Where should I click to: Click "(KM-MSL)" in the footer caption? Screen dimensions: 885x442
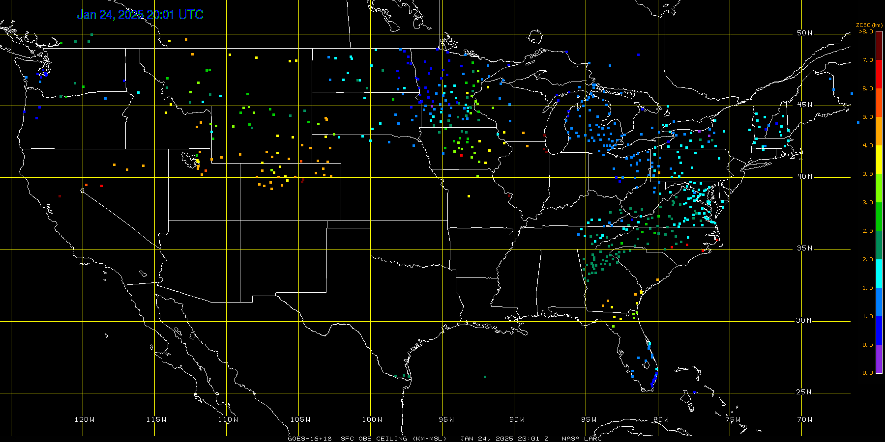pos(429,439)
